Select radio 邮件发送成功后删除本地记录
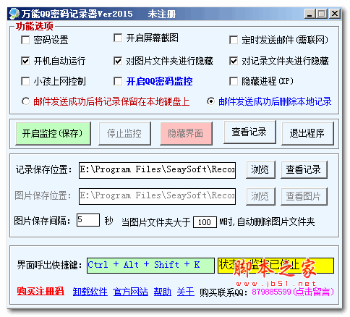Image resolution: width=350 pixels, height=317 pixels. coord(210,101)
